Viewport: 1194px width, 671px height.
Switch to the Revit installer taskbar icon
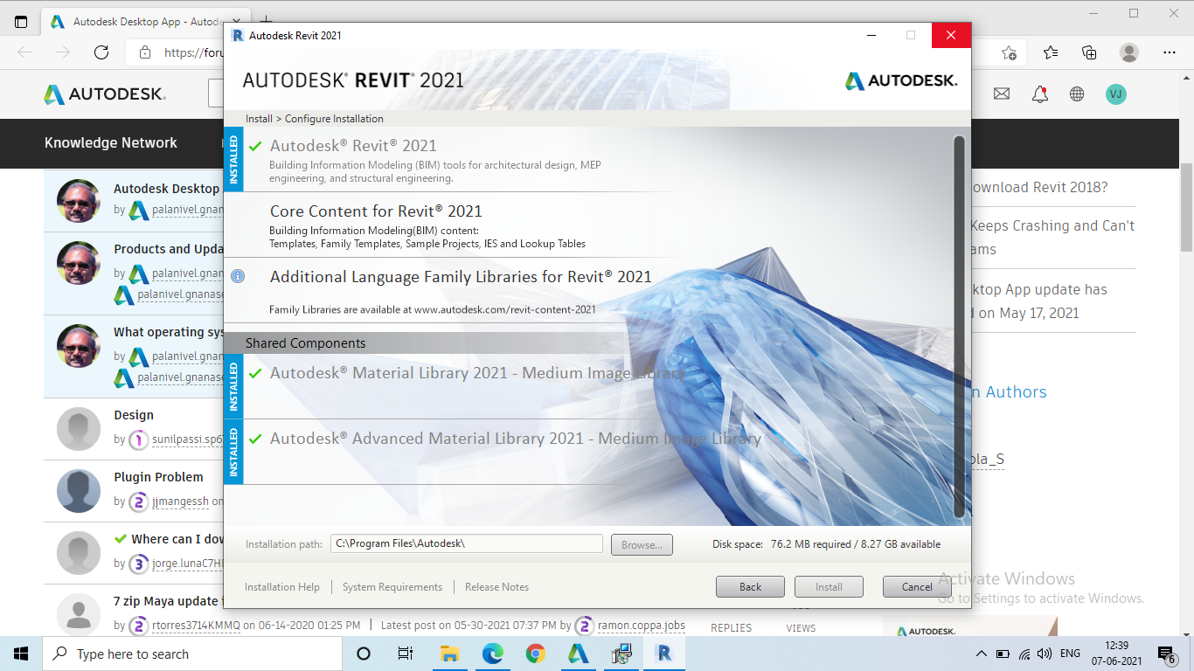[663, 654]
